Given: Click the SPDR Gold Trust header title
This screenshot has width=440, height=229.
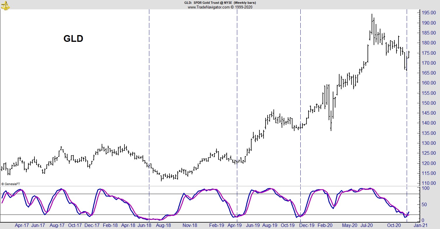Looking at the screenshot, I should [x=219, y=3].
